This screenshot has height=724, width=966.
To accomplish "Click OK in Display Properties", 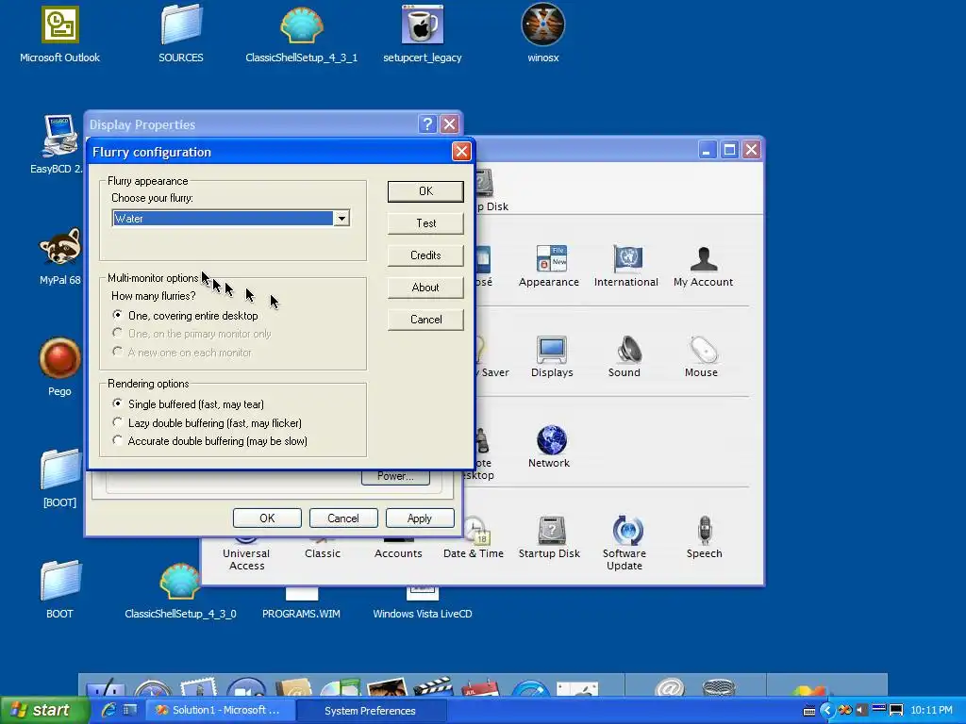I will click(x=267, y=518).
